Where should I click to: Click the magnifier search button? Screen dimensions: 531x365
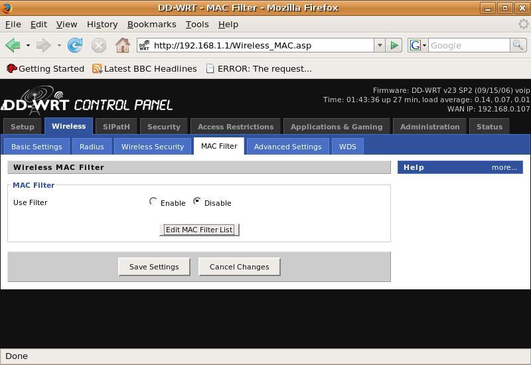click(518, 45)
